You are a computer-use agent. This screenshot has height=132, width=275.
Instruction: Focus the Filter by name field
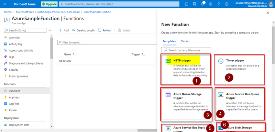point(107,43)
